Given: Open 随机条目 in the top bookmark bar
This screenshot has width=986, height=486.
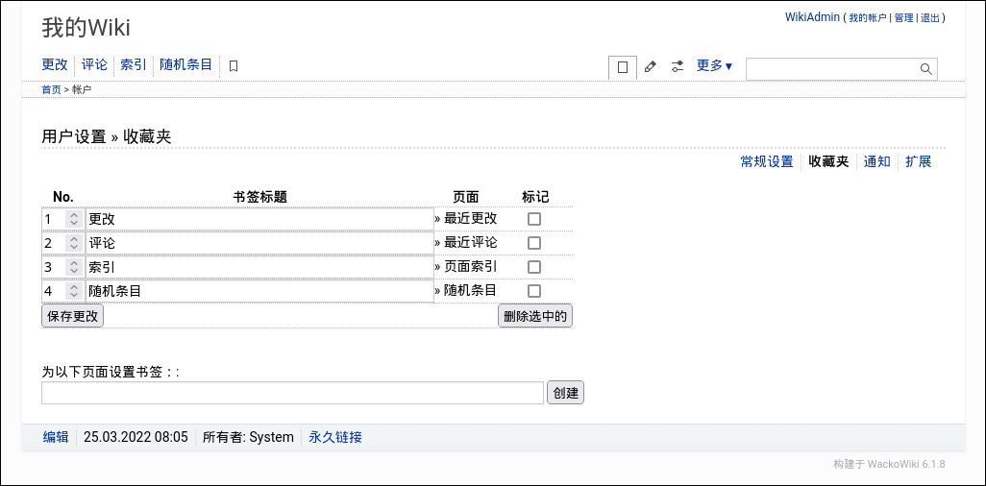Looking at the screenshot, I should coord(186,64).
